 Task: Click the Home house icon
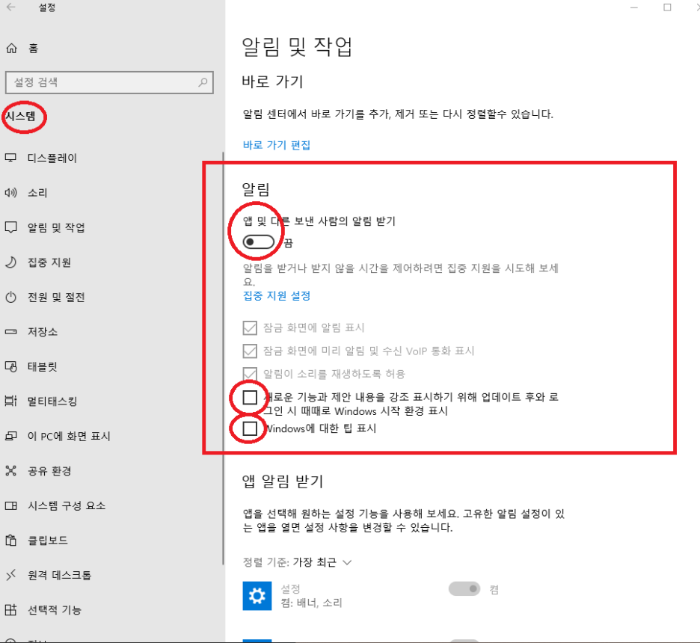tap(11, 48)
